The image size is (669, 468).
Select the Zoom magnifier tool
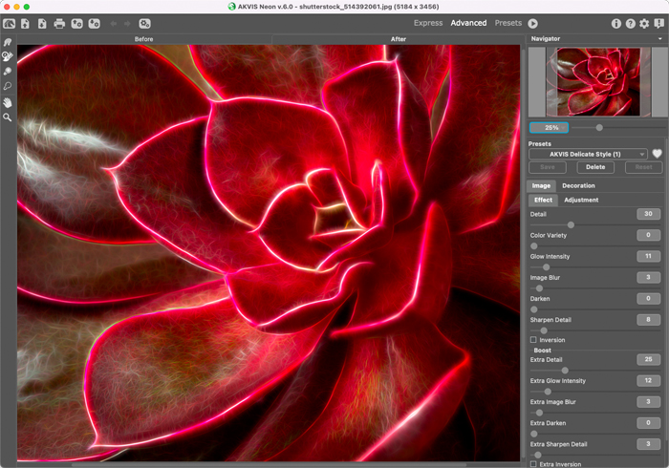pos(8,117)
